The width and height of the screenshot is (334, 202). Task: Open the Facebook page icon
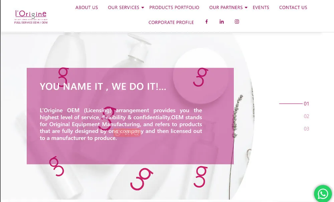(206, 21)
